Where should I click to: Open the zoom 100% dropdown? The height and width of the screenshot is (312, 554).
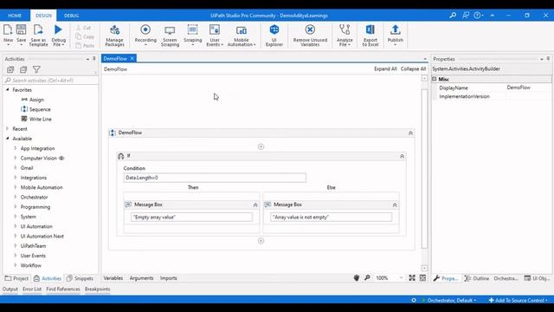[401, 278]
